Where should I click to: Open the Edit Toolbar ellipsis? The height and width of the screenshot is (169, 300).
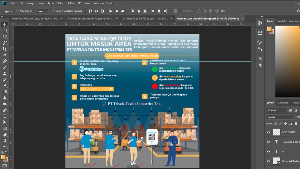coord(5,147)
